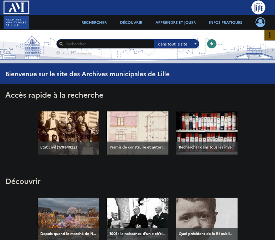Click the info icon beside Aide à la recherche
The image size is (275, 240).
coord(59,53)
